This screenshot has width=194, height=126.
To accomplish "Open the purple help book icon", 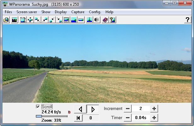I will coord(105,20).
